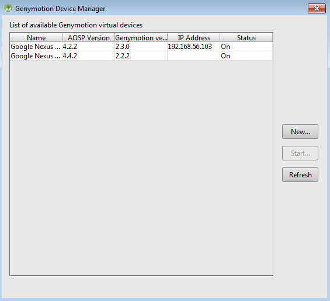
Task: Click the Android Studio icon in title bar
Action: click(8, 8)
